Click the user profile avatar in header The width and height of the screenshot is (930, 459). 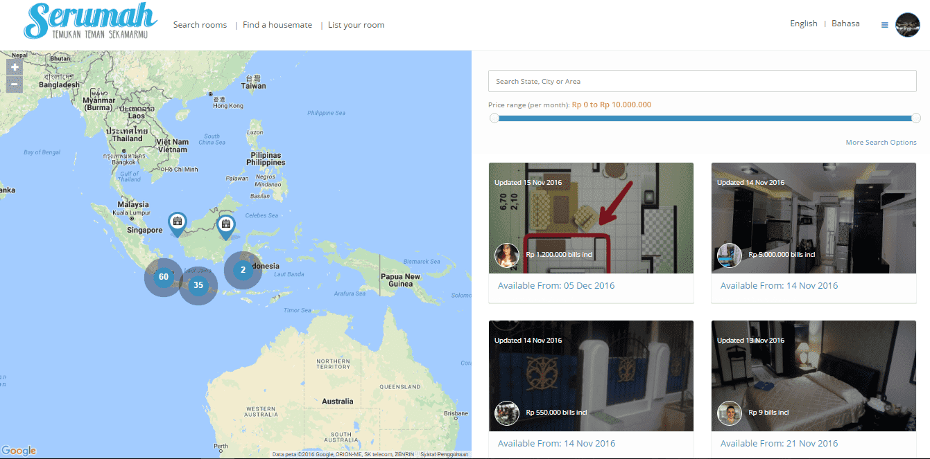907,25
